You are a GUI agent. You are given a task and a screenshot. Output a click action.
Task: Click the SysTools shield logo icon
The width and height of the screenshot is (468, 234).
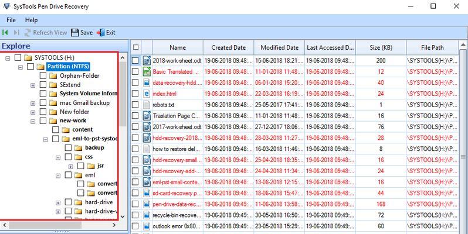6,6
